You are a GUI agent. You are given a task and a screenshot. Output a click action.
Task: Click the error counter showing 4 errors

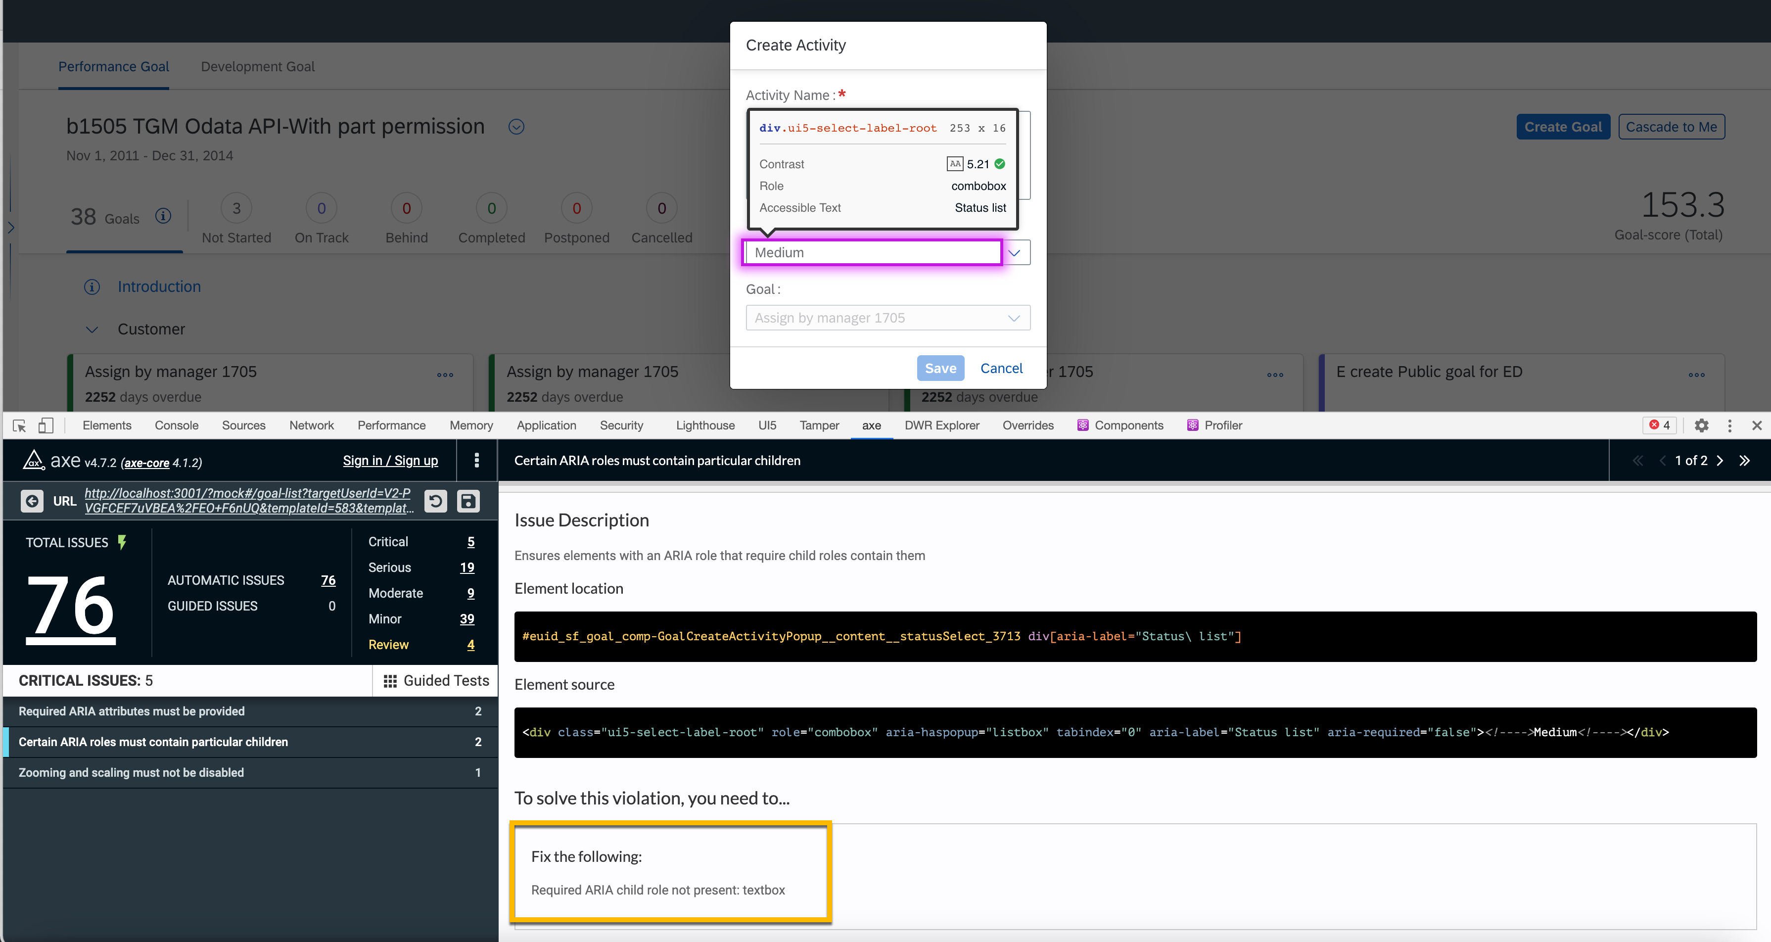pos(1660,425)
